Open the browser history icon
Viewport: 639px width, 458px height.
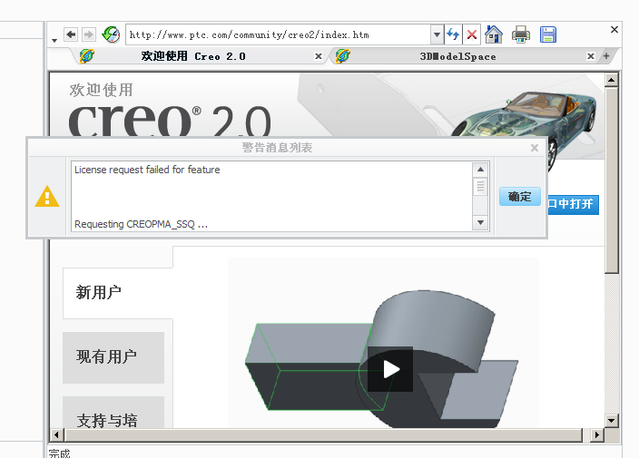111,34
